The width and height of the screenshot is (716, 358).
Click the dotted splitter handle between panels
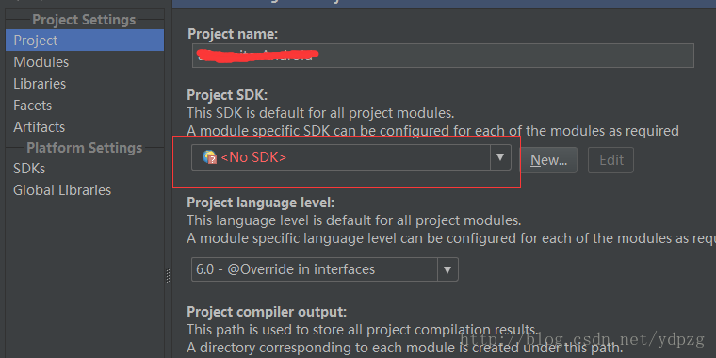[x=168, y=276]
